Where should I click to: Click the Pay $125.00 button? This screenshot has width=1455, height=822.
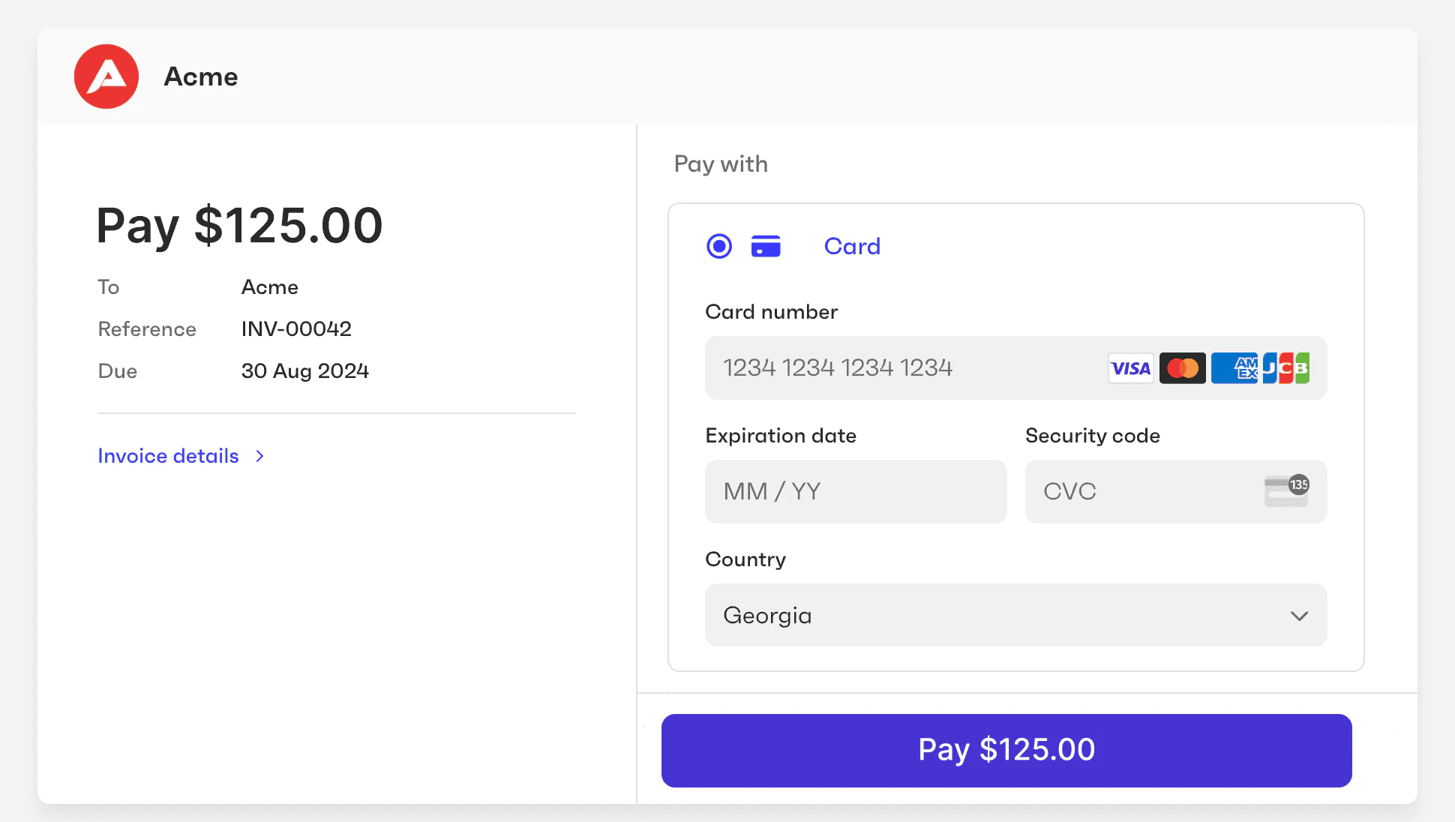[1006, 749]
